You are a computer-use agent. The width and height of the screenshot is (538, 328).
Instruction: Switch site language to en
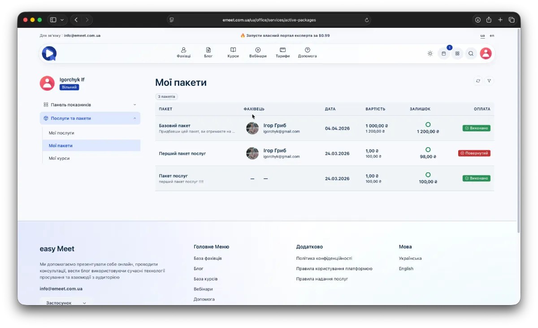coord(492,35)
